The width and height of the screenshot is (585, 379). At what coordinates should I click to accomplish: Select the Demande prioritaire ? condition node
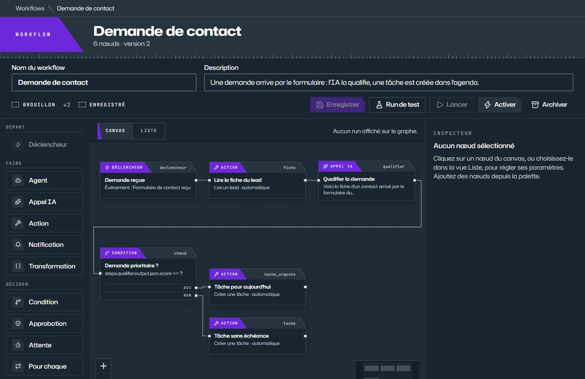pyautogui.click(x=148, y=273)
